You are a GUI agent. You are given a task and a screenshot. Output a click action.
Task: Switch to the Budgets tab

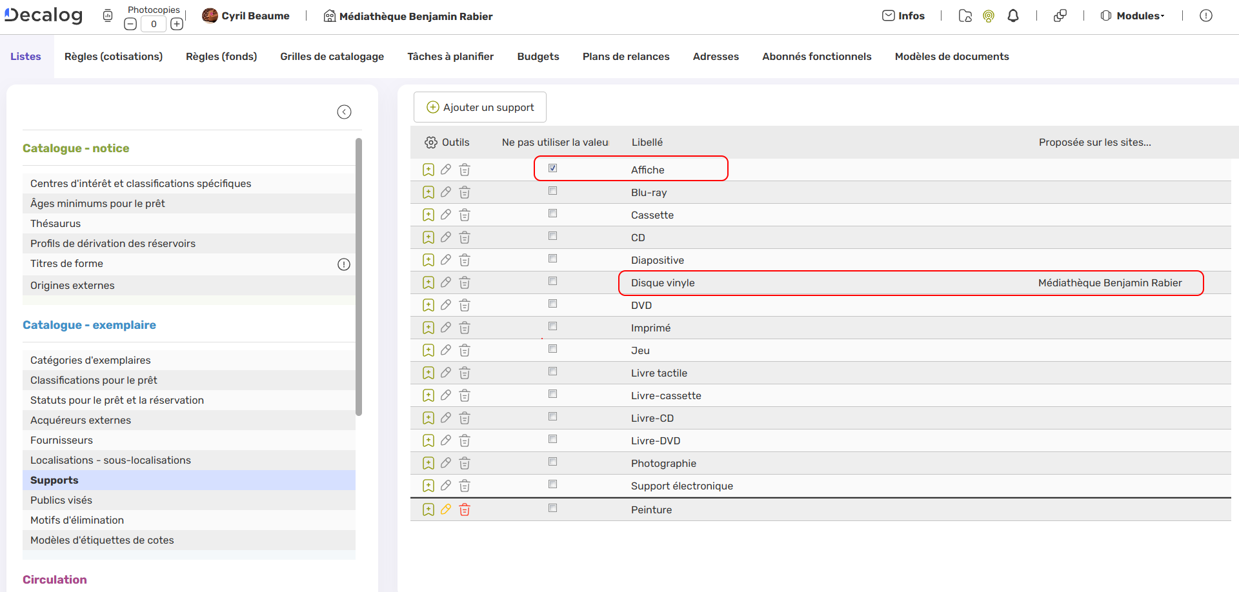[538, 57]
